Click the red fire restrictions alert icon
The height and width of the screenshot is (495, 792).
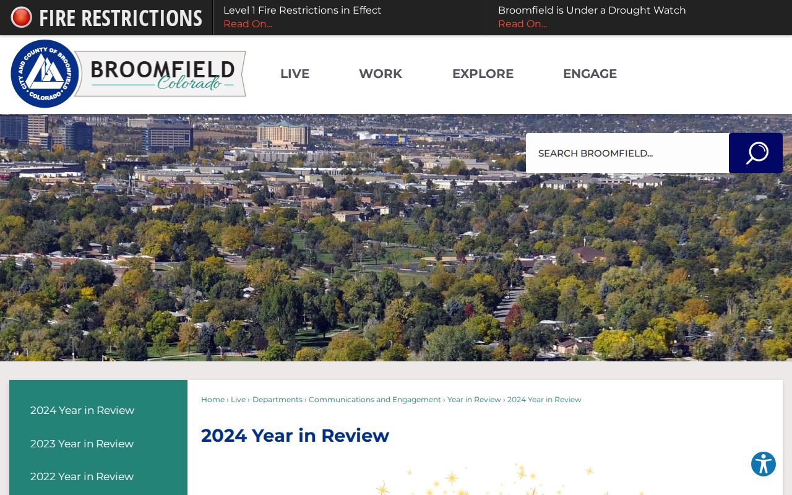click(21, 17)
